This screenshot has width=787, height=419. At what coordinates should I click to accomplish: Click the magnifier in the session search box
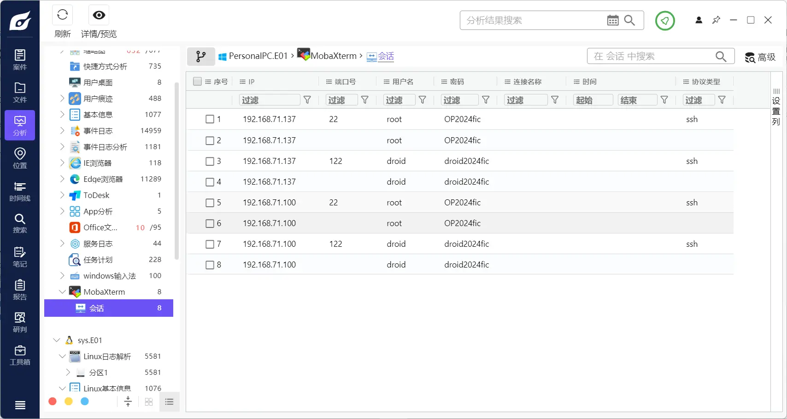click(x=721, y=56)
